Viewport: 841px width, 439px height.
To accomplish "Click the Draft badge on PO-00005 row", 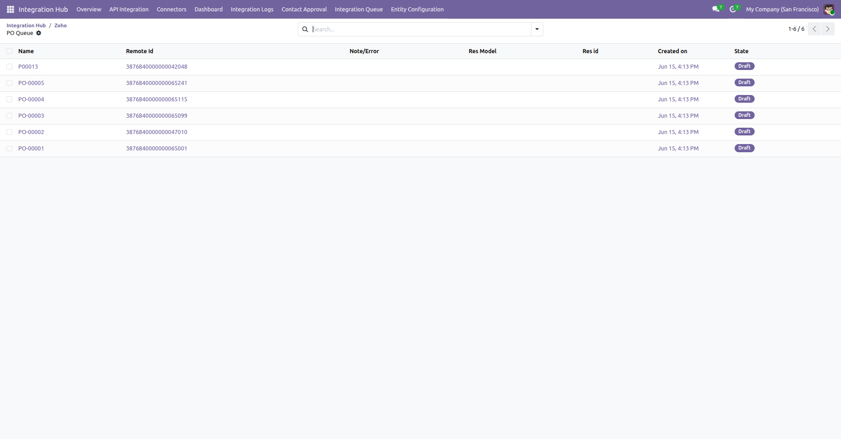I will tap(744, 83).
